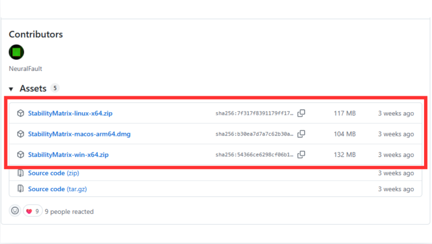This screenshot has width=432, height=244.
Task: Click package icon beside StabilityMatrix-macos-arm64.dmg
Action: (x=20, y=134)
